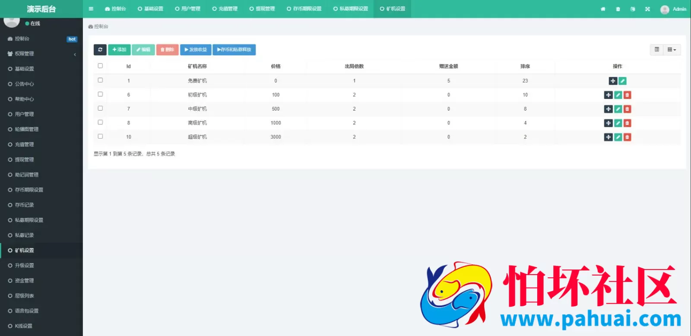The image size is (691, 336).
Task: Toggle the sidebar hamburger menu
Action: pos(91,9)
